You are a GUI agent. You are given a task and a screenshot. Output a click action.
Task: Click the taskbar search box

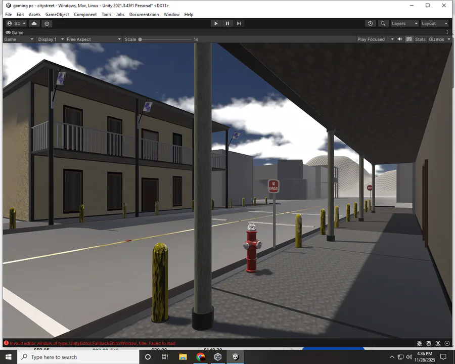[x=78, y=357]
